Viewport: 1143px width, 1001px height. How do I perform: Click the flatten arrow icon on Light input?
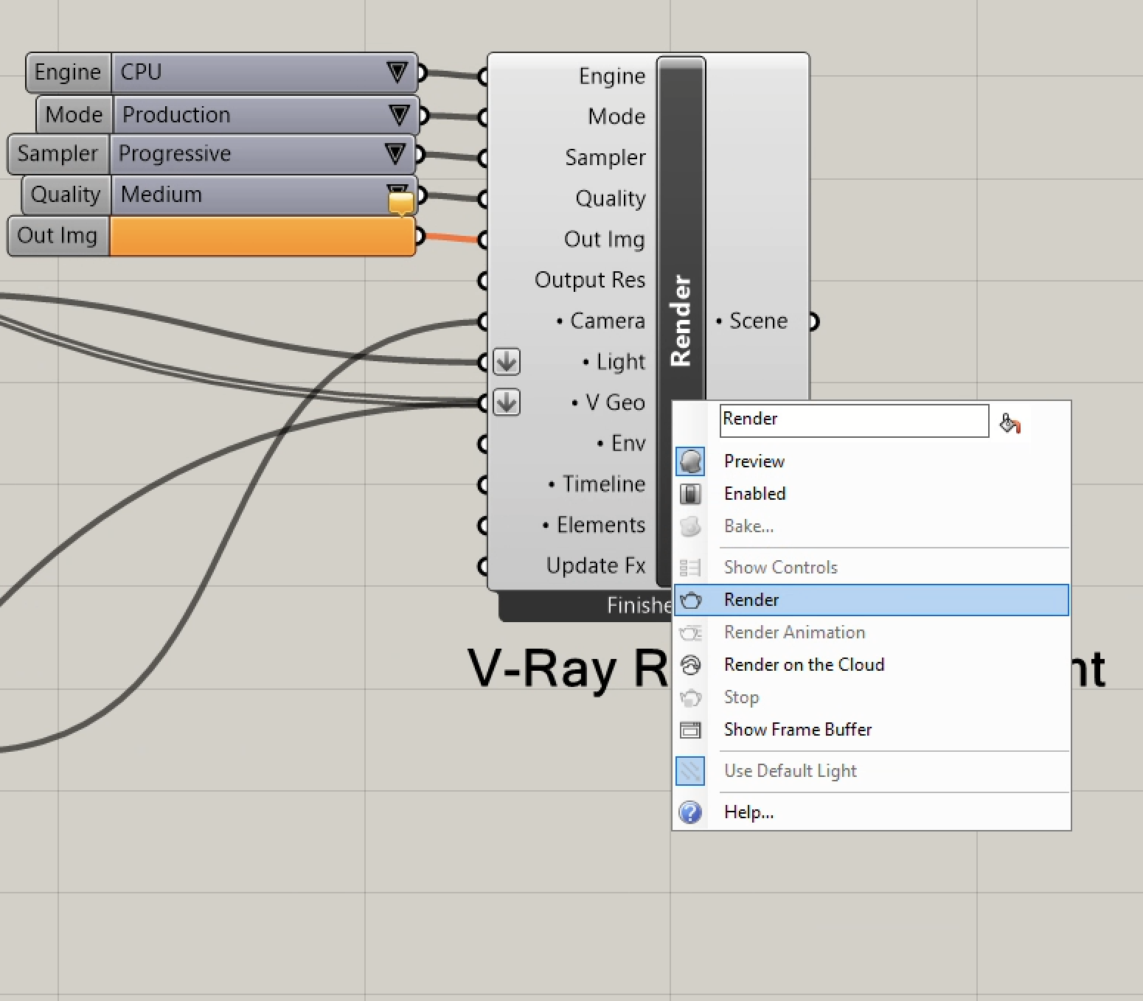[x=507, y=362]
